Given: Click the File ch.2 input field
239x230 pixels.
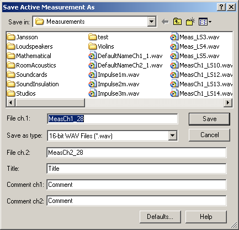Looking at the screenshot, I should point(136,153).
